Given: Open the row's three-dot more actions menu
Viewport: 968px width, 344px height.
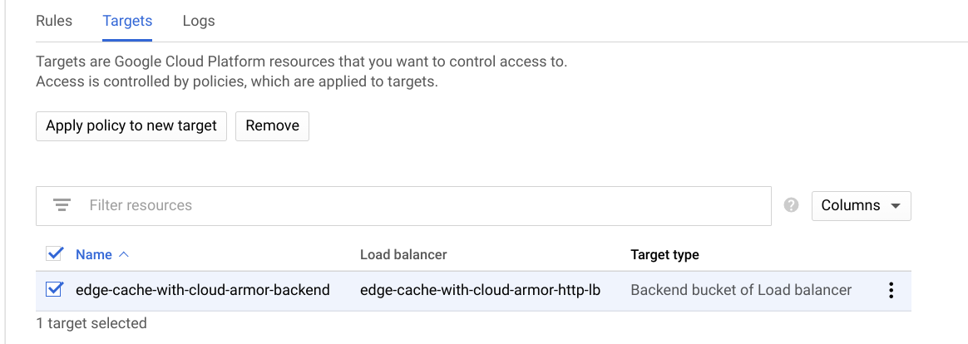Looking at the screenshot, I should [x=891, y=290].
